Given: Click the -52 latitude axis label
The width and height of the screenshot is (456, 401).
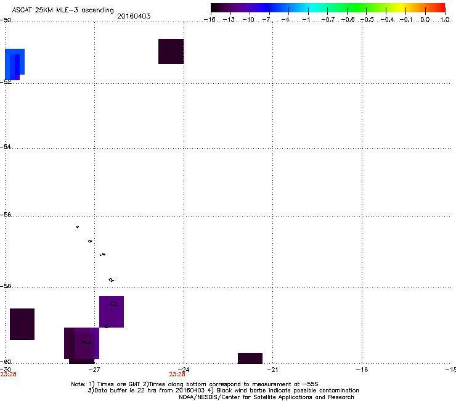Looking at the screenshot, I should point(6,82).
